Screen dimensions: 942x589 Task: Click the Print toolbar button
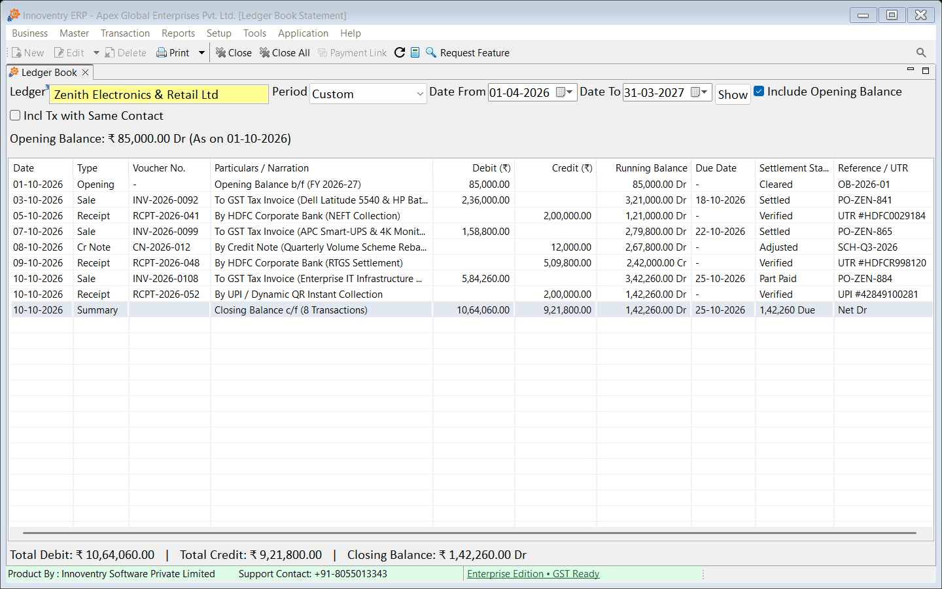(x=173, y=53)
